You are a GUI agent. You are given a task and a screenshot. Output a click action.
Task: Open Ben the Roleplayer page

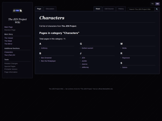point(48,61)
